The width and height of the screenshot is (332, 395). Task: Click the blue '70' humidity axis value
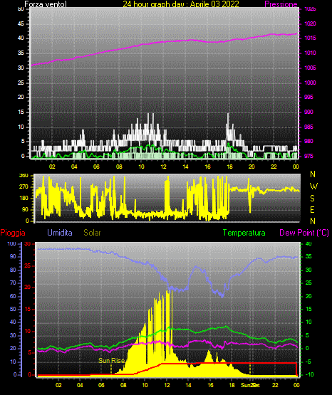(13, 283)
